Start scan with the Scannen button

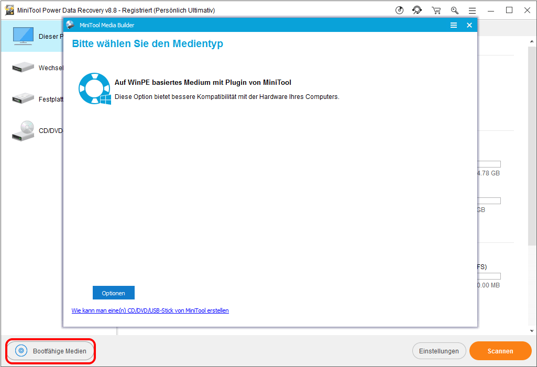(x=500, y=351)
